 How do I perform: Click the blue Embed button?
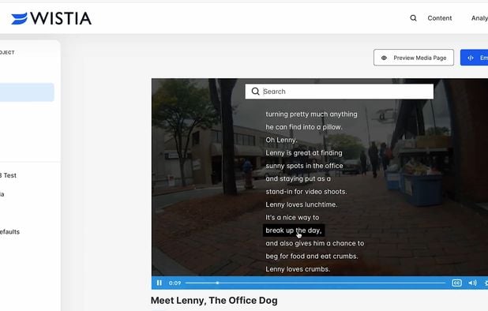pyautogui.click(x=475, y=58)
